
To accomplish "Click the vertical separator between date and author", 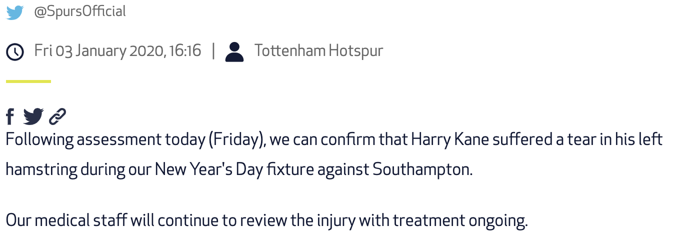I will pyautogui.click(x=213, y=50).
